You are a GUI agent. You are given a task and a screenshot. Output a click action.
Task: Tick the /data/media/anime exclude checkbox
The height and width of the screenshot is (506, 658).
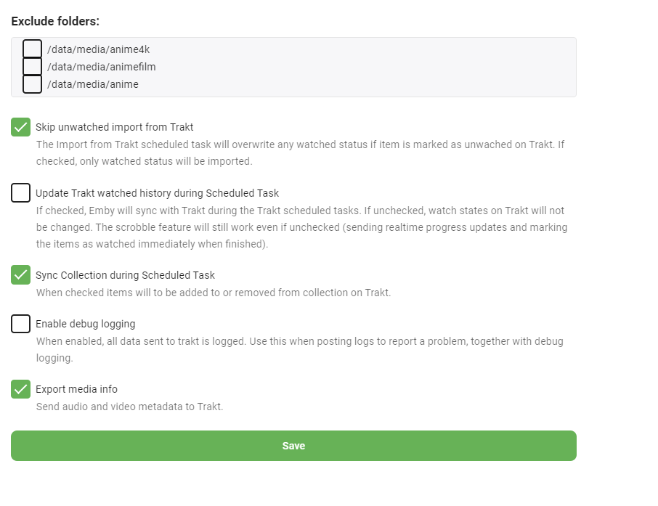coord(32,84)
